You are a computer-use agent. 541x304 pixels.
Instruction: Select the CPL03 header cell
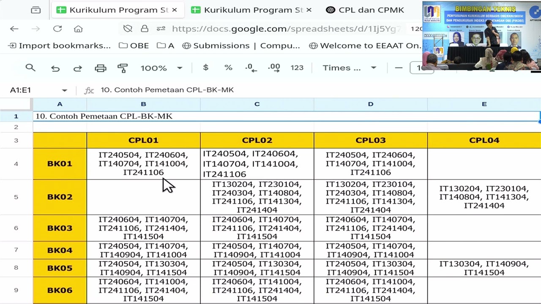(x=371, y=140)
